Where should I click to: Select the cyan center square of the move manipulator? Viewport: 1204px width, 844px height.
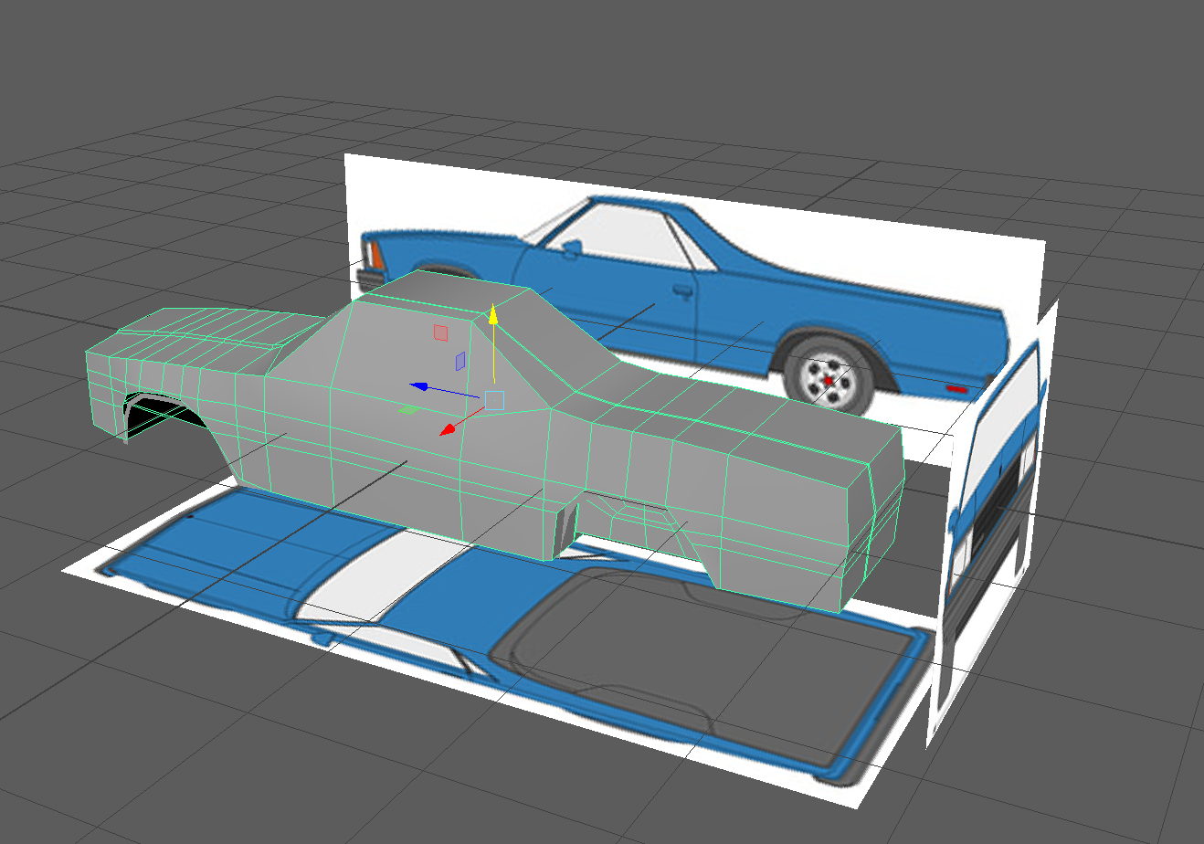pyautogui.click(x=494, y=400)
